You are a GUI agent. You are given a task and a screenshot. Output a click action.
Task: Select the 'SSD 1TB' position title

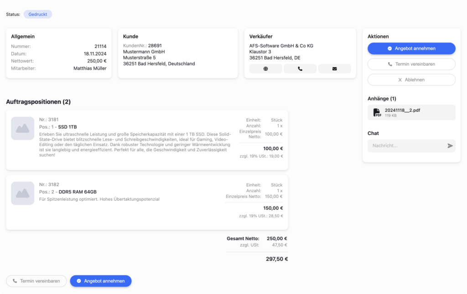67,127
